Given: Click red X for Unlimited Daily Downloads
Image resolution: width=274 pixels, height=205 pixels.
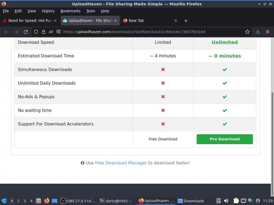Looking at the screenshot, I should pyautogui.click(x=163, y=83).
